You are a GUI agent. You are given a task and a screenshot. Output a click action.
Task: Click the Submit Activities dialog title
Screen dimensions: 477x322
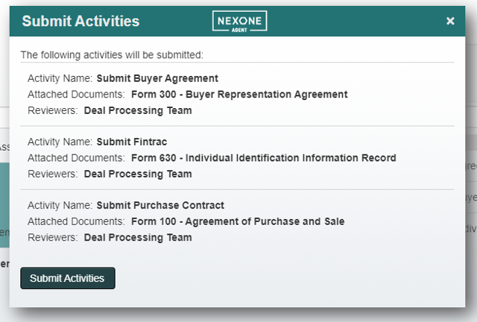pyautogui.click(x=80, y=21)
